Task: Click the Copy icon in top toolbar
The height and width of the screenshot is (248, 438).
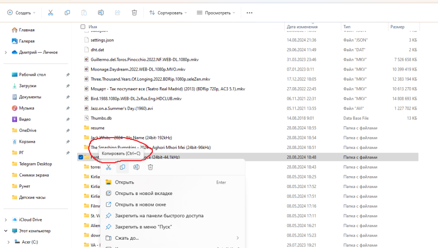Action: 67,13
